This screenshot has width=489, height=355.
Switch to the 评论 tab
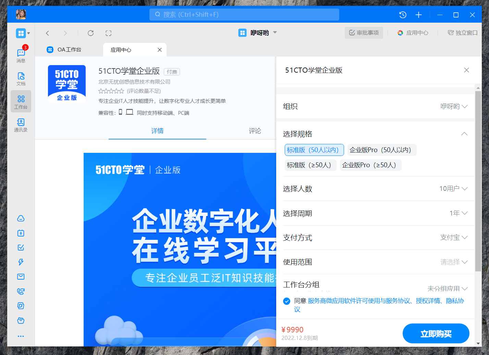[x=255, y=131]
